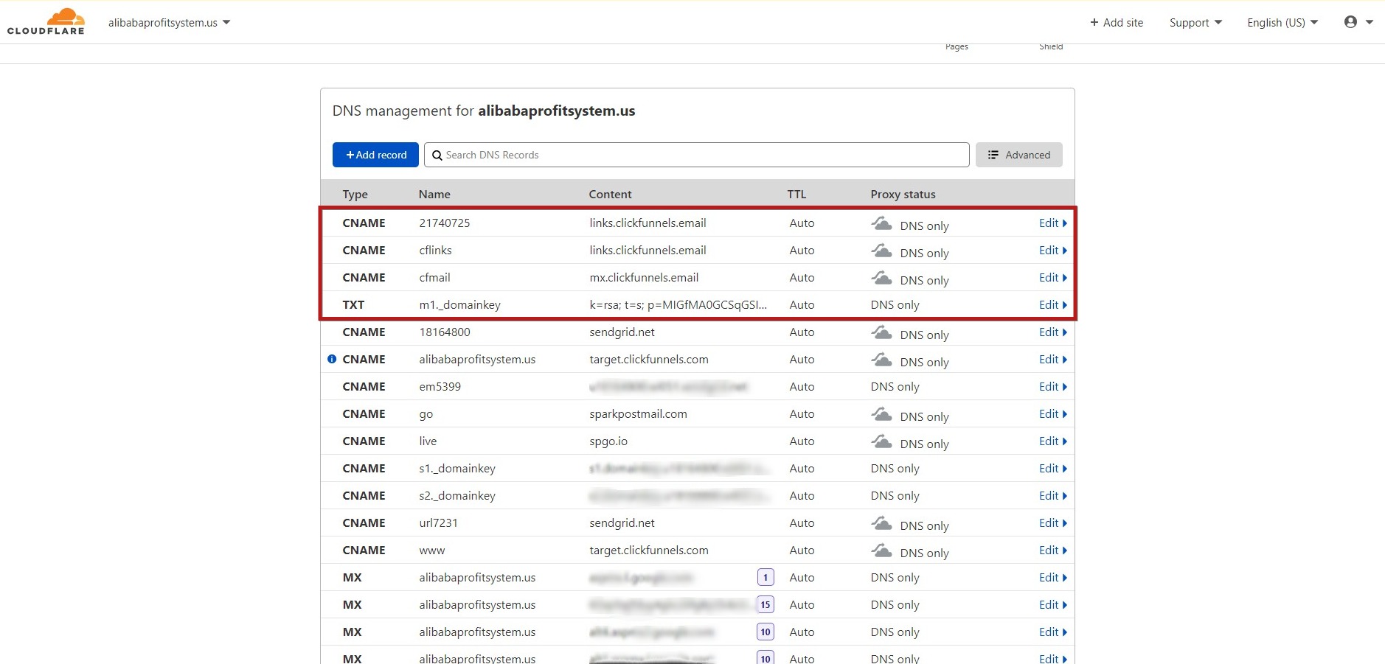Click the search magnifier icon in DNS search
The width and height of the screenshot is (1385, 664).
tap(437, 155)
